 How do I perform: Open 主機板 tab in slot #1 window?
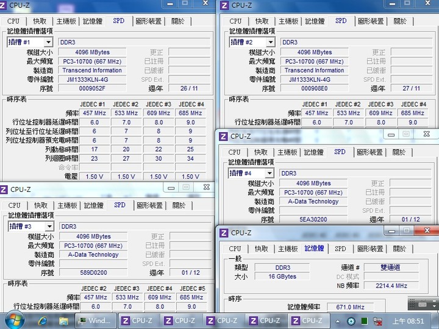pyautogui.click(x=66, y=21)
